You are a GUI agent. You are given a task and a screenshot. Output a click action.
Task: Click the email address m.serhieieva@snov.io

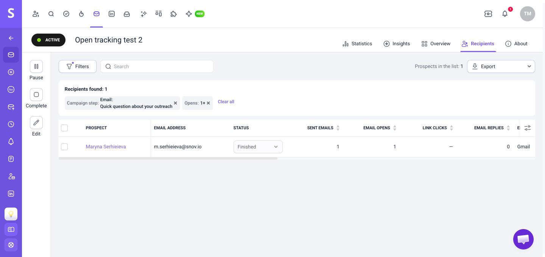178,147
